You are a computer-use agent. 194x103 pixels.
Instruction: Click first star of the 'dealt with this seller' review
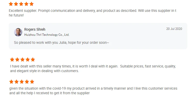coord(12,60)
